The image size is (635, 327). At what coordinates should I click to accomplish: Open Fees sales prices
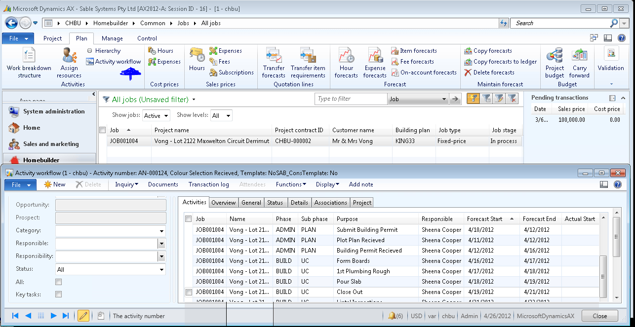click(220, 62)
